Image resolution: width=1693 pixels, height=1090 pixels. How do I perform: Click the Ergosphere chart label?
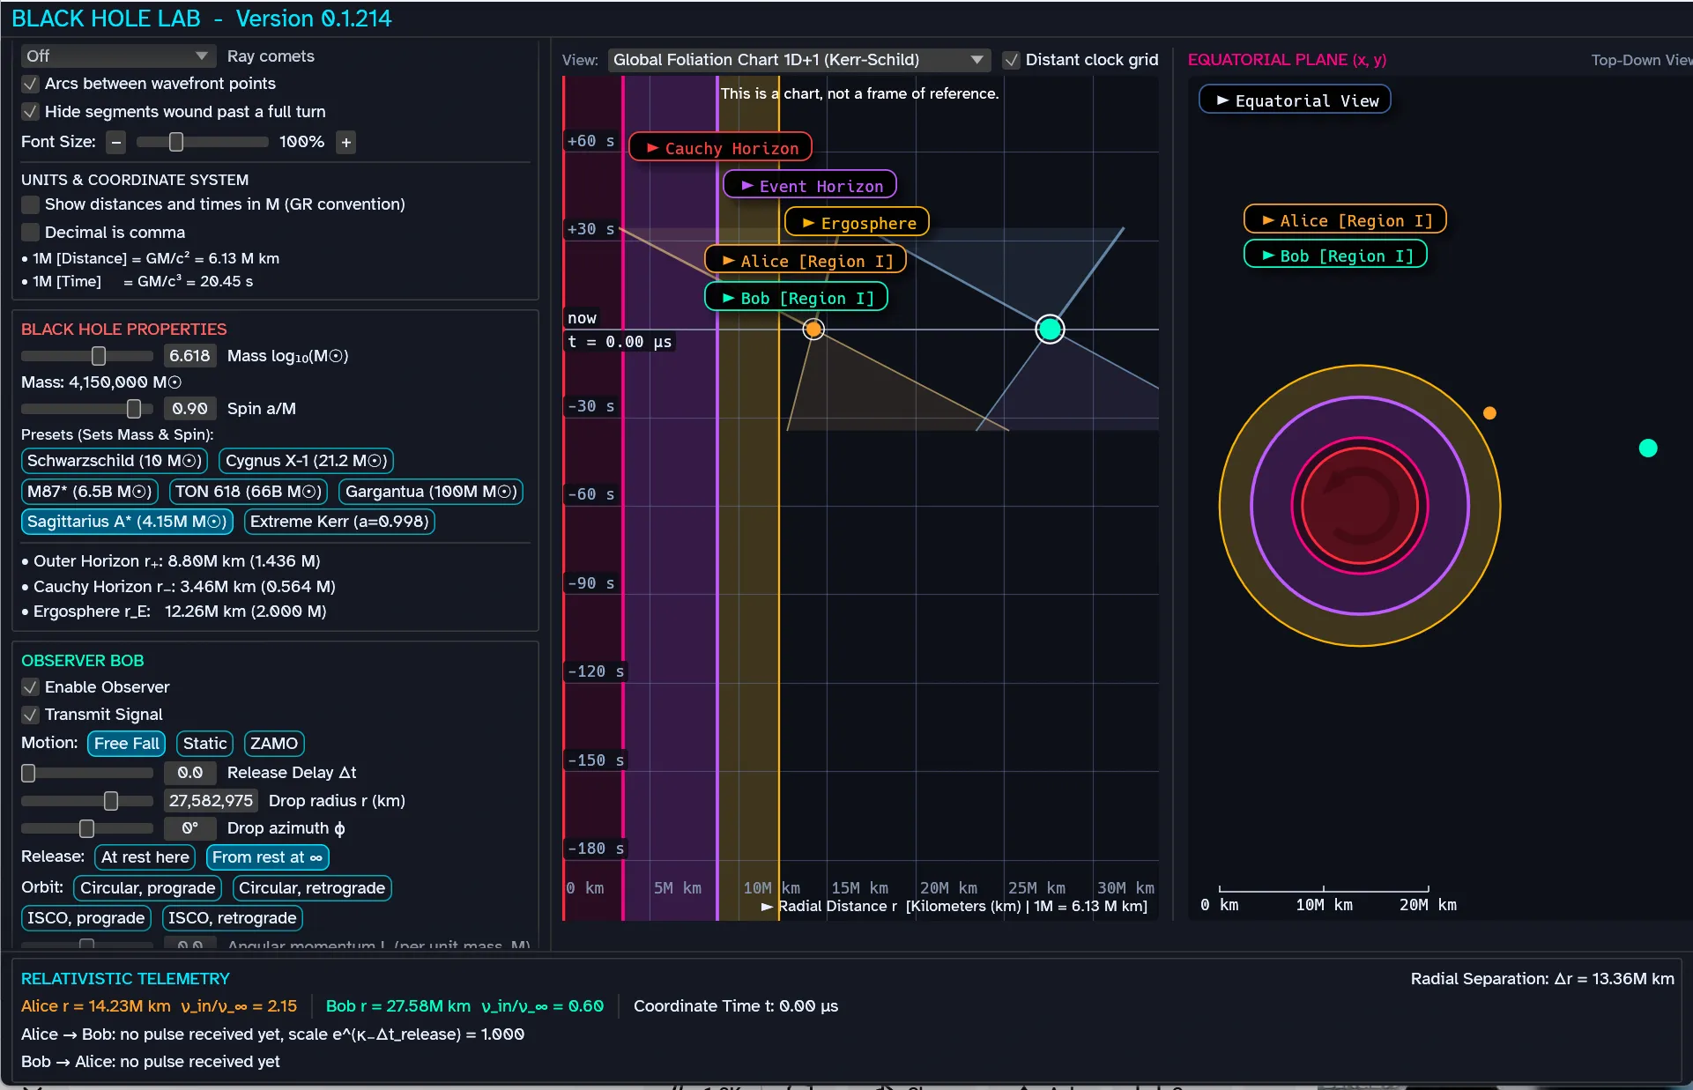coord(858,223)
